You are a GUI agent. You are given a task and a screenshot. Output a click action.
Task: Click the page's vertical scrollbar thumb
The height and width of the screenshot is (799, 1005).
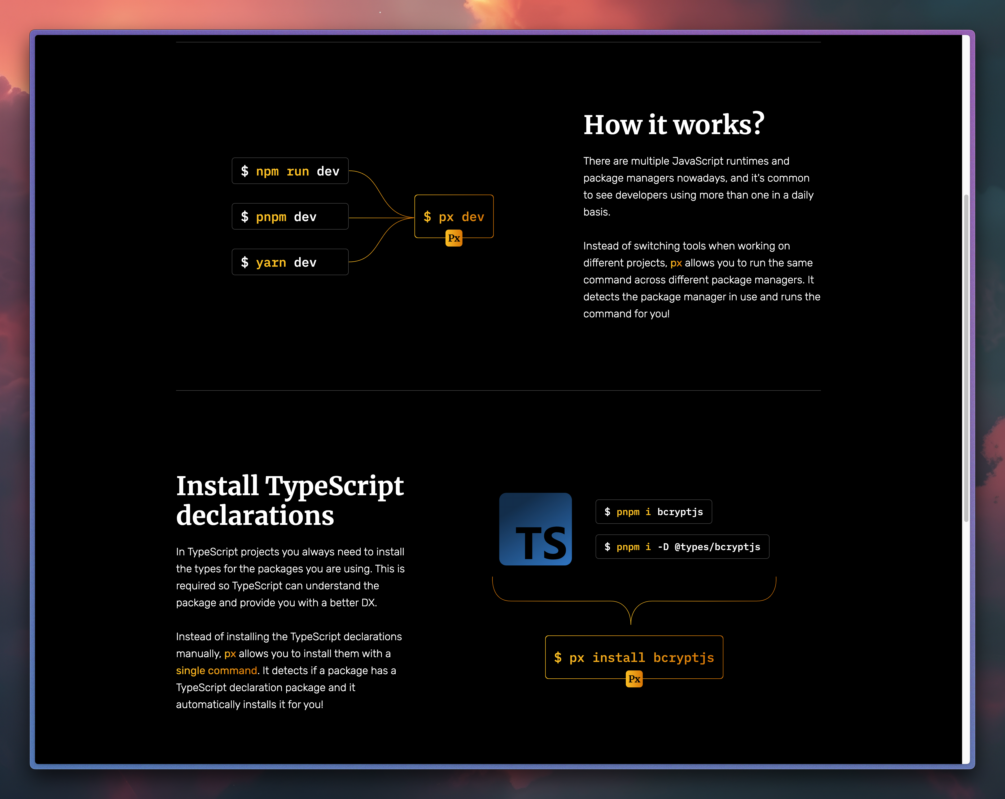966,358
